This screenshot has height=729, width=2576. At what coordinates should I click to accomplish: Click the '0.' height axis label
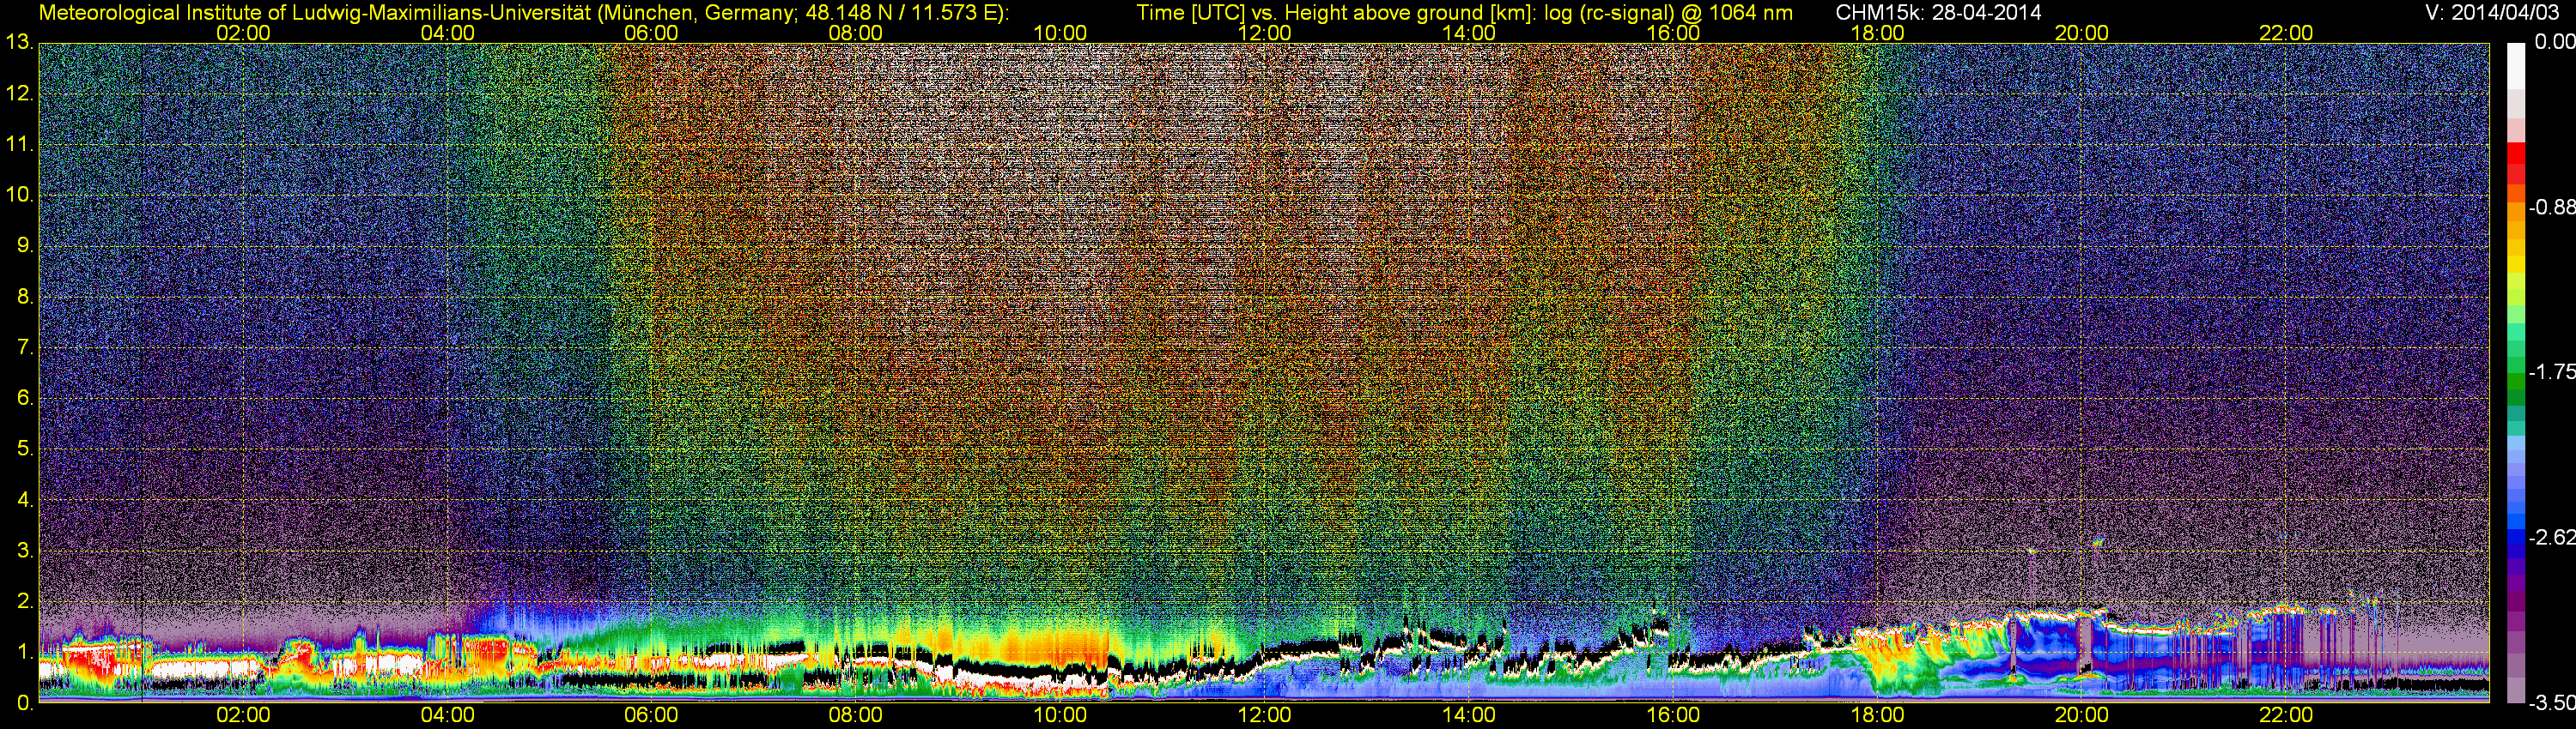point(25,702)
